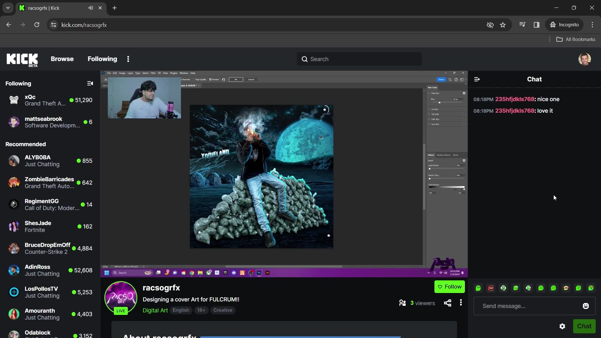
Task: Go back to the previous page
Action: click(9, 25)
